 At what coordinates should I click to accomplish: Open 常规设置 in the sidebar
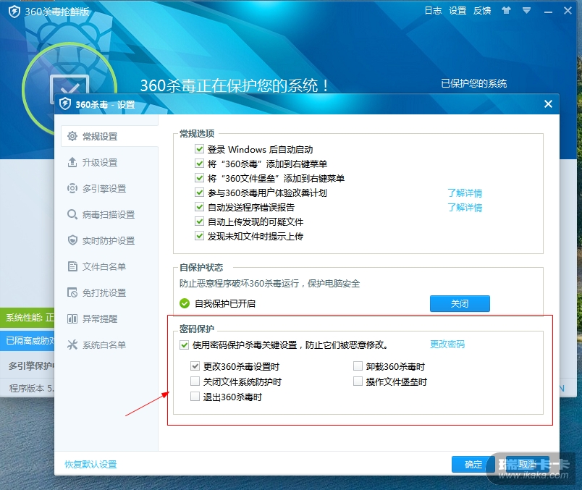pyautogui.click(x=109, y=136)
